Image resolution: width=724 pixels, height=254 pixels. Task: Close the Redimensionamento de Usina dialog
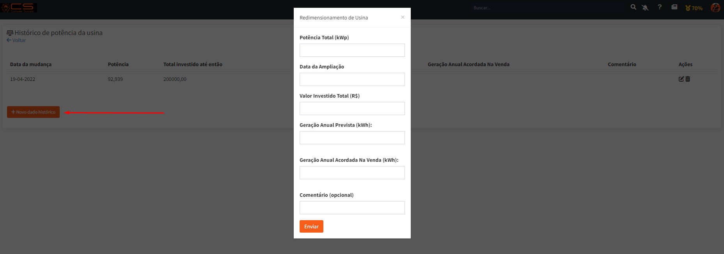coord(403,17)
